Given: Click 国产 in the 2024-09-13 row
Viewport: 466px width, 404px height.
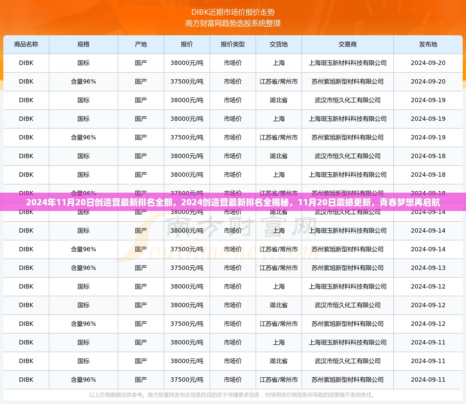Looking at the screenshot, I should 141,268.
